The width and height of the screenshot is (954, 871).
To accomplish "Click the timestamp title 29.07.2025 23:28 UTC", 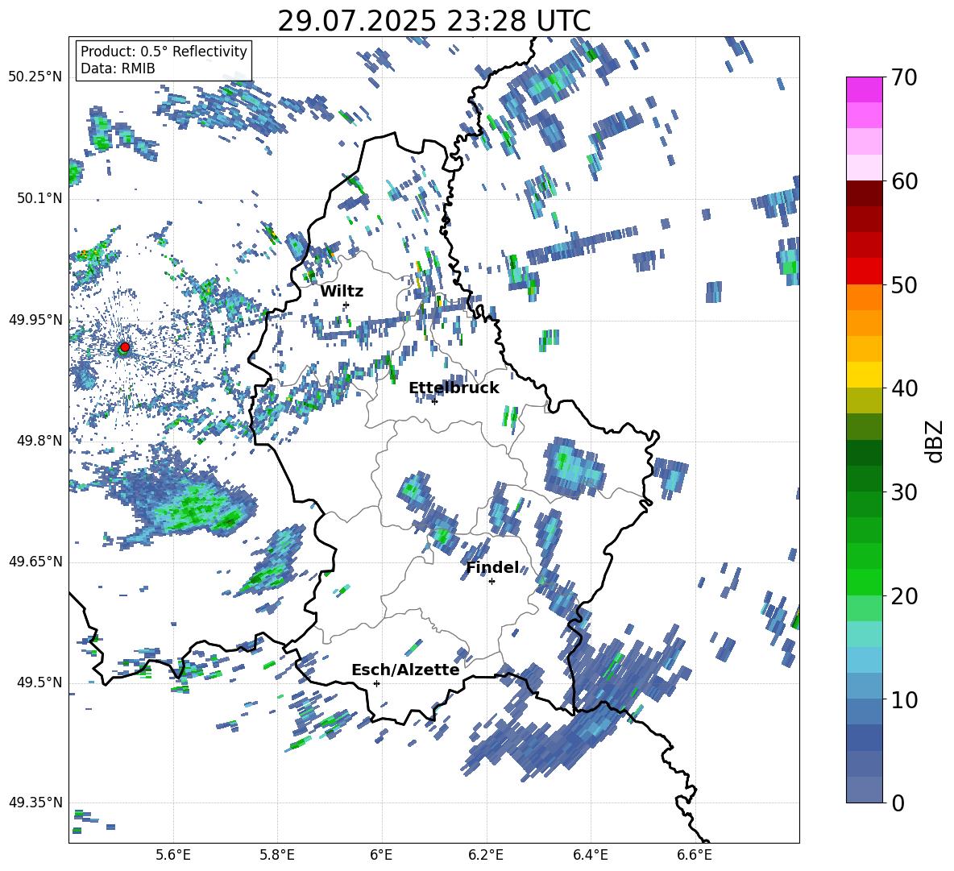I will pos(433,21).
